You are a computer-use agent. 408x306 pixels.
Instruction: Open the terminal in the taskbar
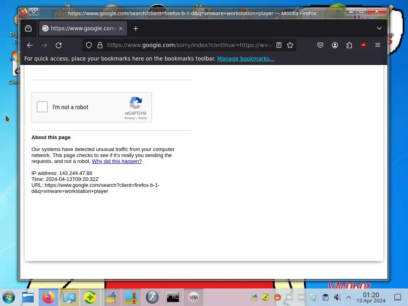(x=173, y=297)
